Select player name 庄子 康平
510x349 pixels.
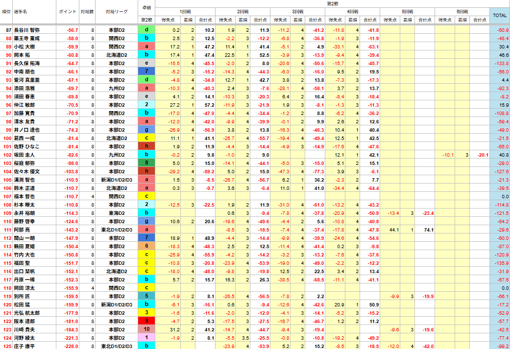coord(24,347)
